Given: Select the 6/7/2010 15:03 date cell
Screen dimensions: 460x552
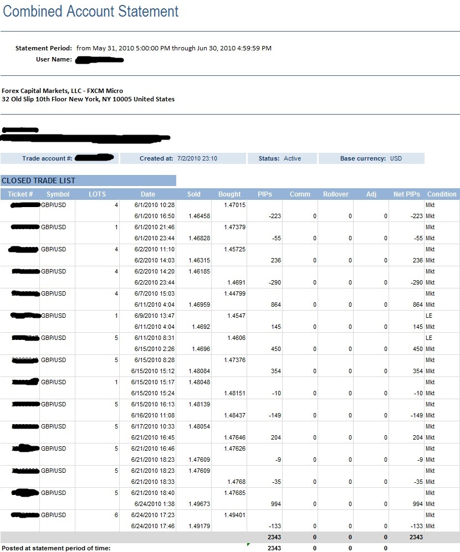Looking at the screenshot, I should tap(155, 293).
